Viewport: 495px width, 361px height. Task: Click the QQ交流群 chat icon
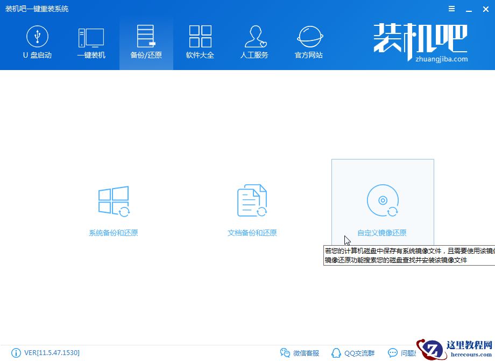336,353
